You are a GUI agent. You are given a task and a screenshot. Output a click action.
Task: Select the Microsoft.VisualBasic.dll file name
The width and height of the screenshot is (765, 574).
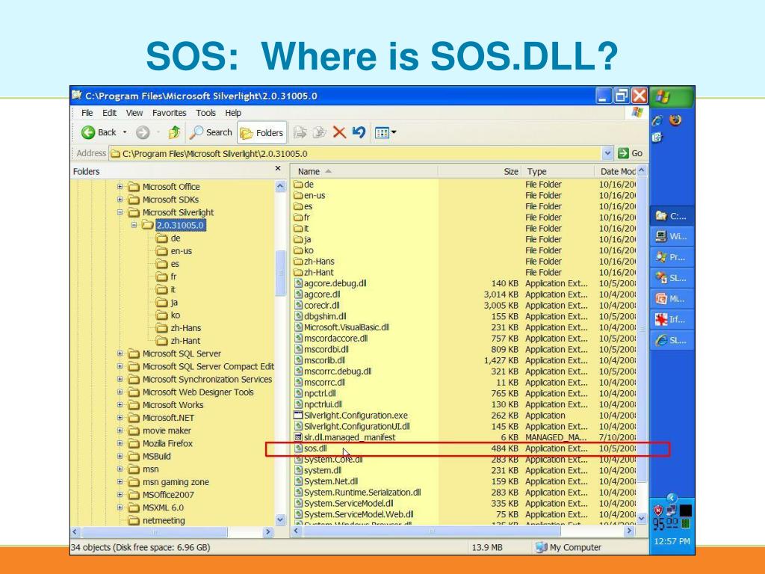[x=347, y=327]
